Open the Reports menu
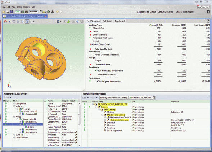The height and width of the screenshot is (152, 212). [x=26, y=7]
